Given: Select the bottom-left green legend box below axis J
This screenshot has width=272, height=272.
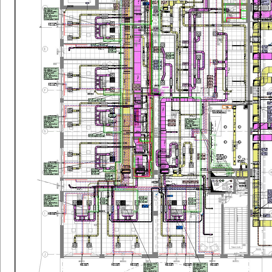Looking at the screenshot, I should coord(151,267).
